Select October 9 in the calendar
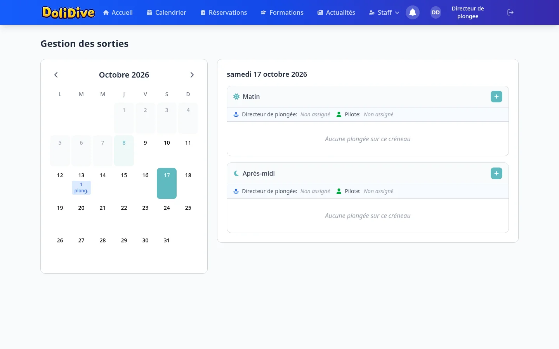Image resolution: width=559 pixels, height=349 pixels. 145,151
